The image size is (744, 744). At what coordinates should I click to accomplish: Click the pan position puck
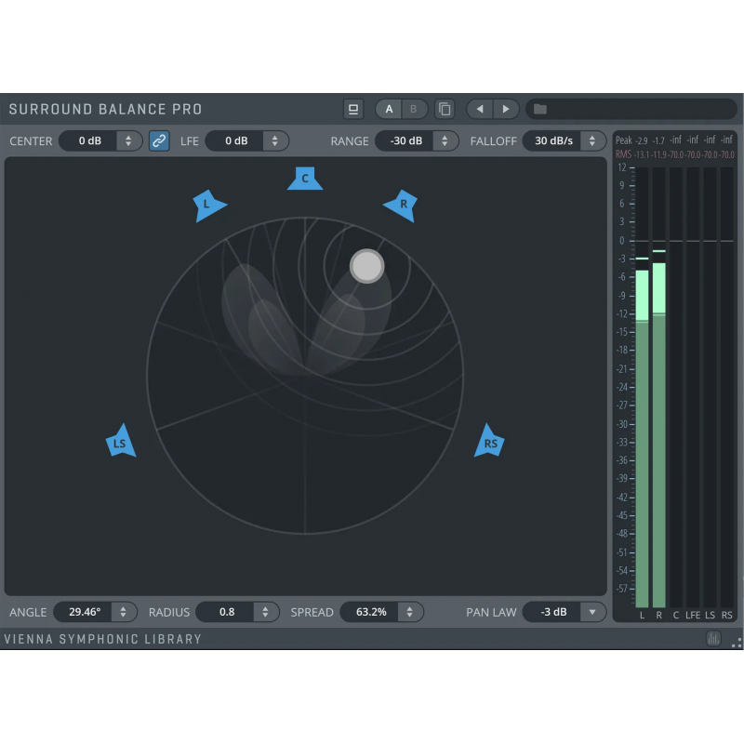[366, 266]
